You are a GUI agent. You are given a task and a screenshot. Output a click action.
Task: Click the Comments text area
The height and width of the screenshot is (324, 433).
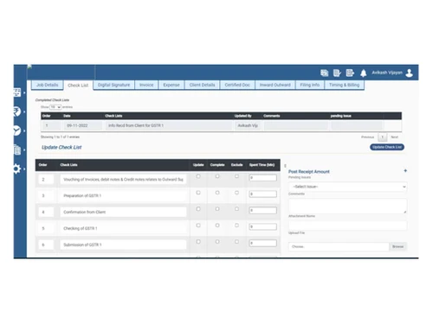click(348, 206)
